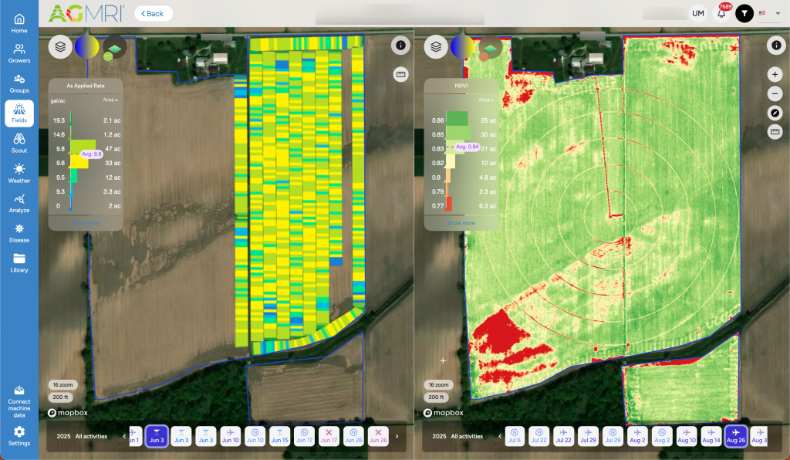Screen dimensions: 790x460
Task: Expand the Area dropdown in the NDVI legend
Action: 485,100
